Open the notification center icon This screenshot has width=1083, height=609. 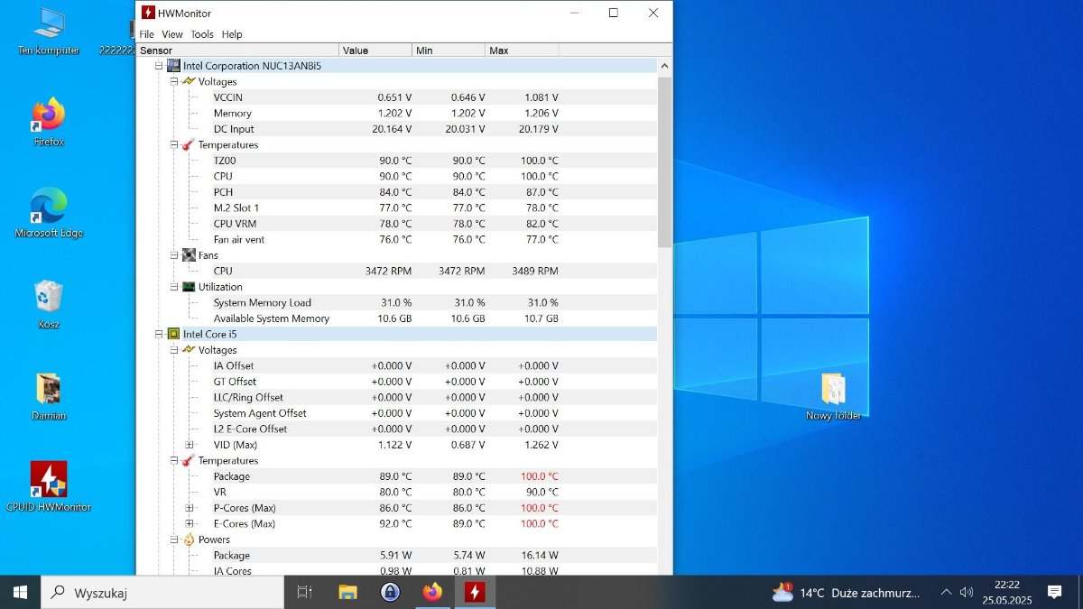pos(1054,592)
